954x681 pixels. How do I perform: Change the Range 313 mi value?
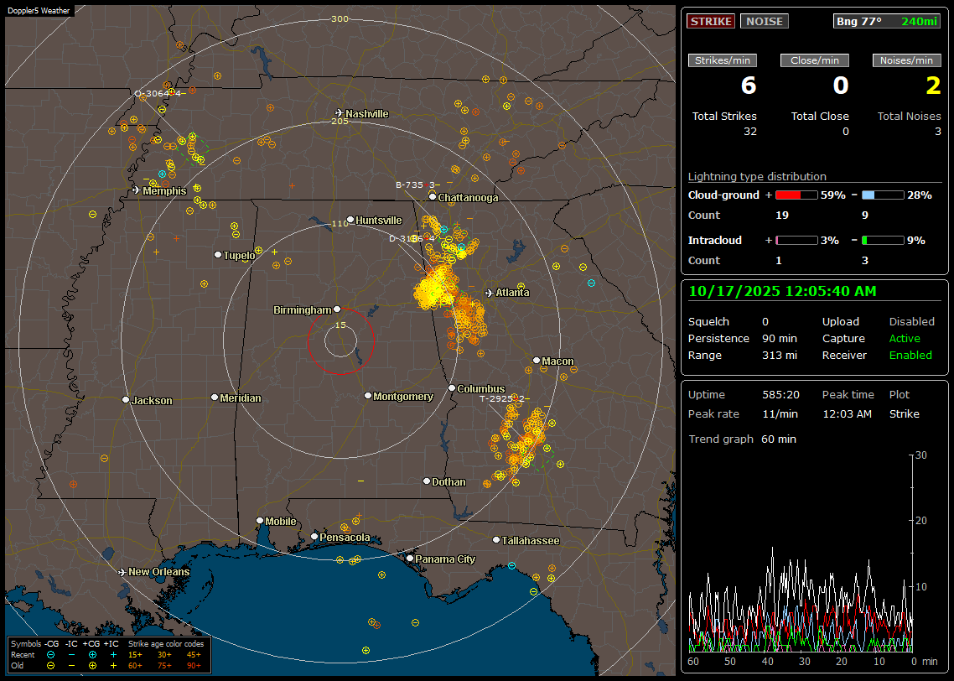point(779,355)
